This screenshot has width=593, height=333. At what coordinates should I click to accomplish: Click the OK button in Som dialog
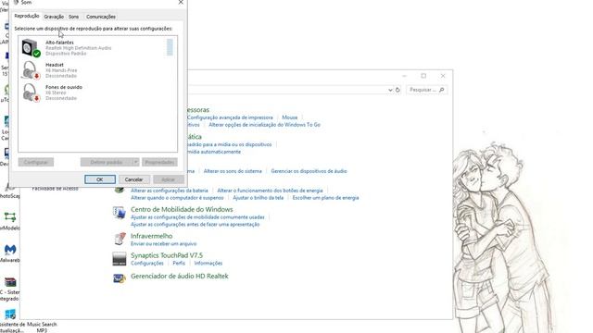click(x=100, y=179)
